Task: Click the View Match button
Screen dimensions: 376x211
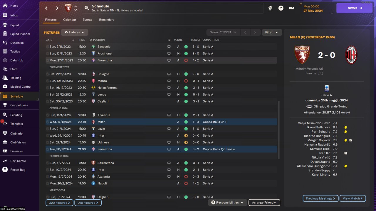Action: click(353, 198)
